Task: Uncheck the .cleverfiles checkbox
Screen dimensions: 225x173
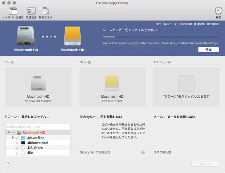Action: point(17,138)
